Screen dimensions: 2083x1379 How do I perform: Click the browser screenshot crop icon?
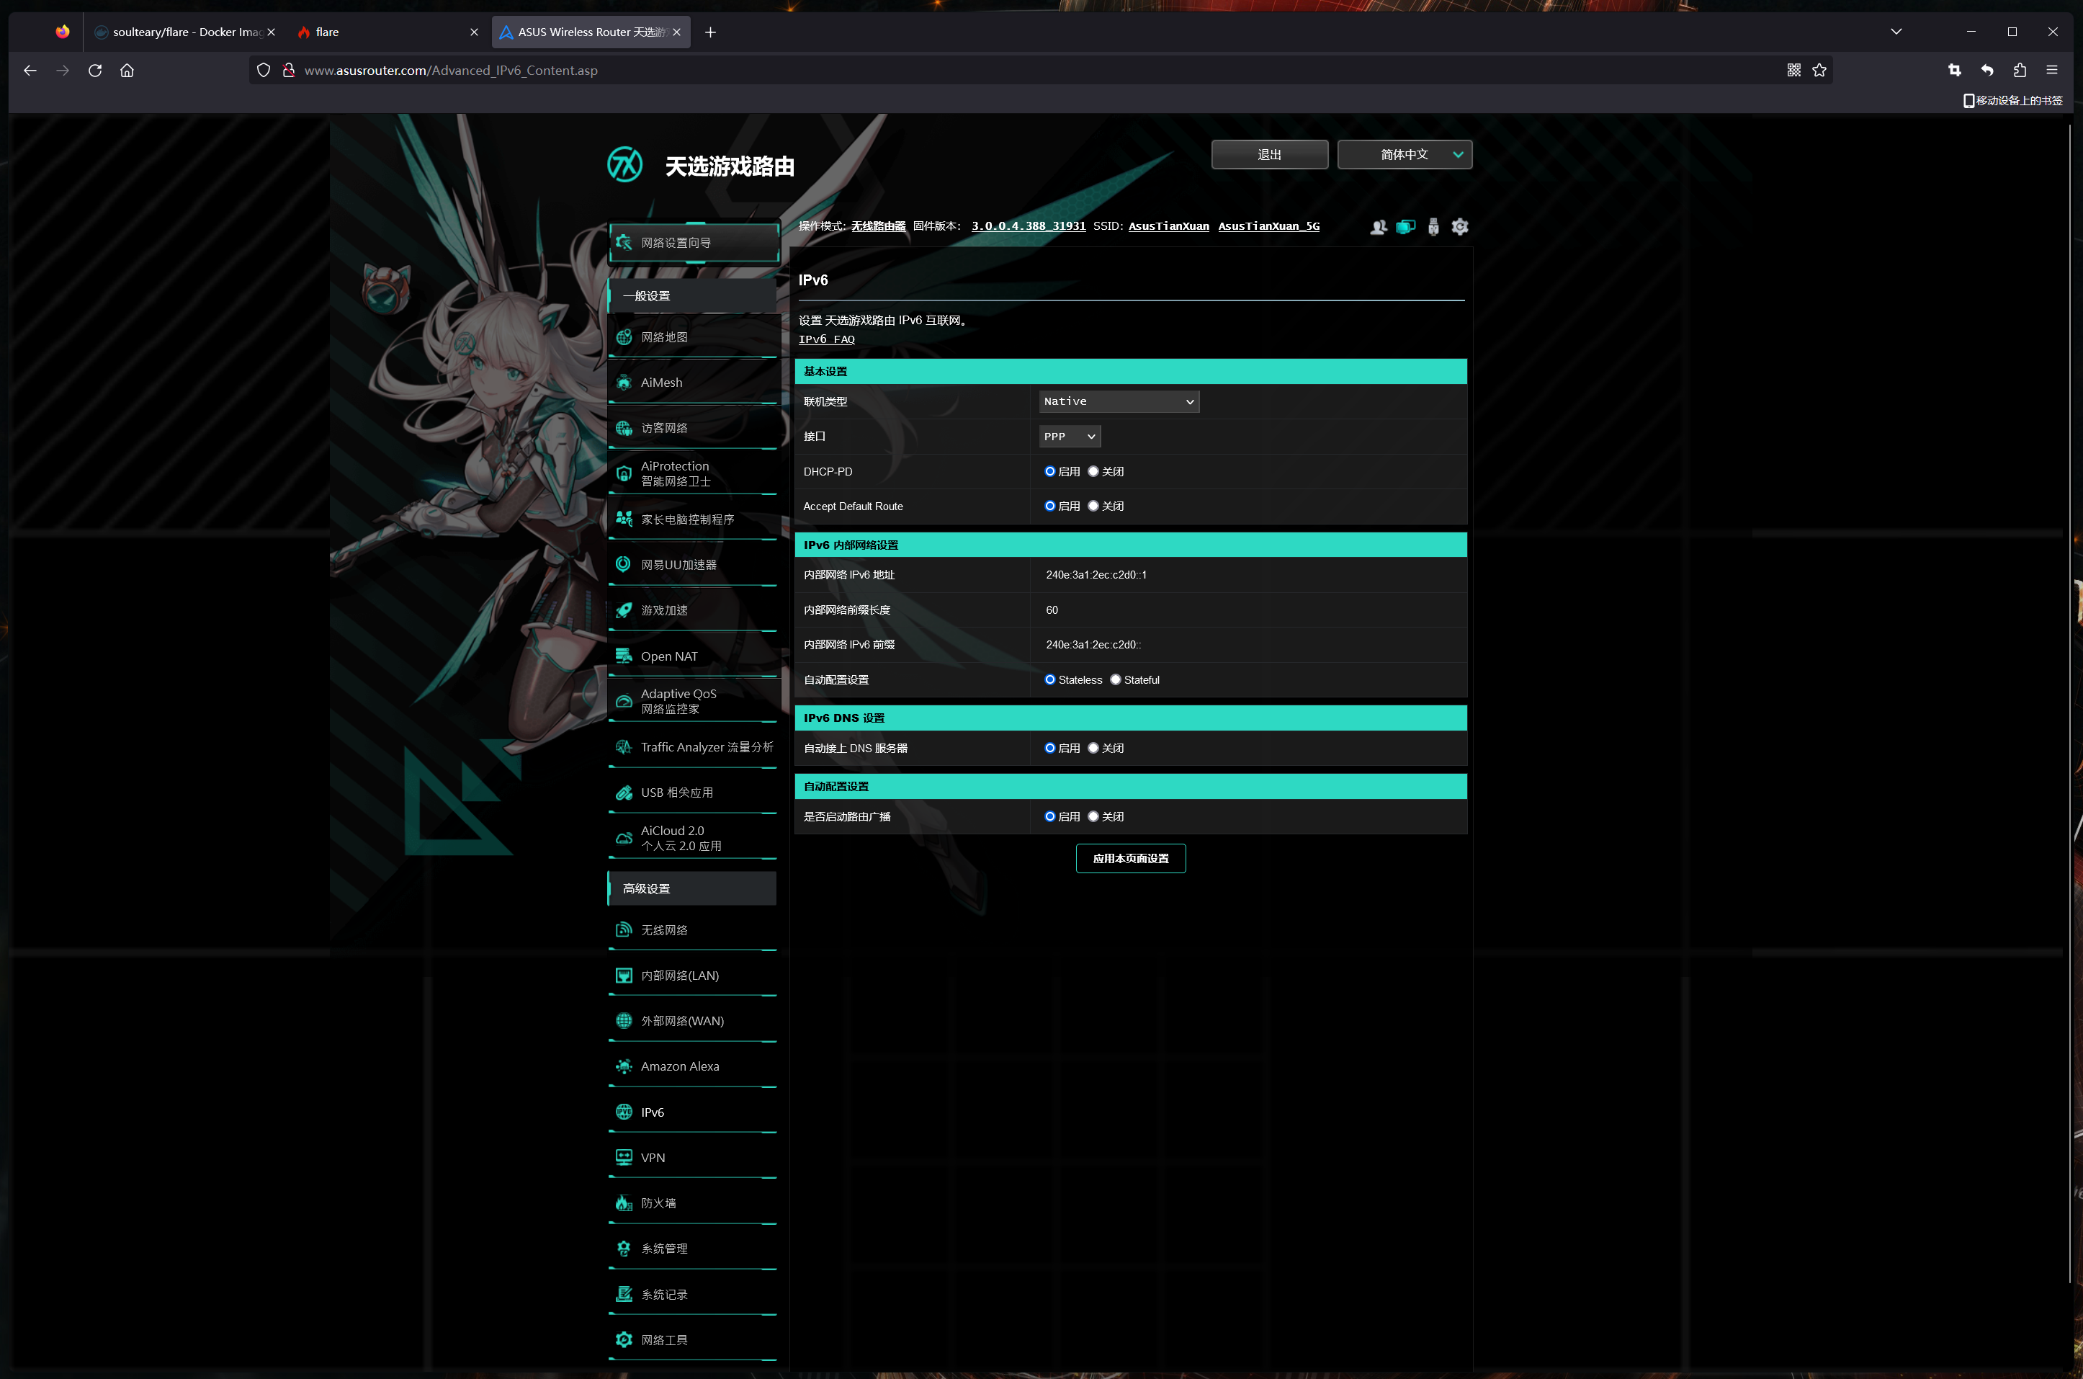point(1954,71)
